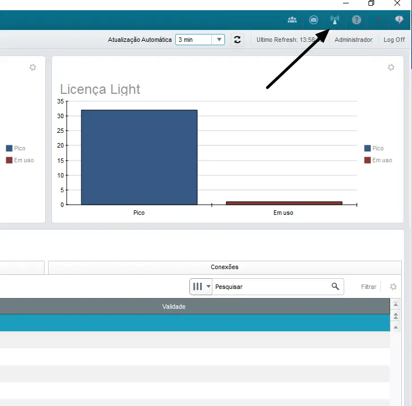Expand the Atualização Automática interval dropdown
This screenshot has width=412, height=406.
click(x=218, y=40)
